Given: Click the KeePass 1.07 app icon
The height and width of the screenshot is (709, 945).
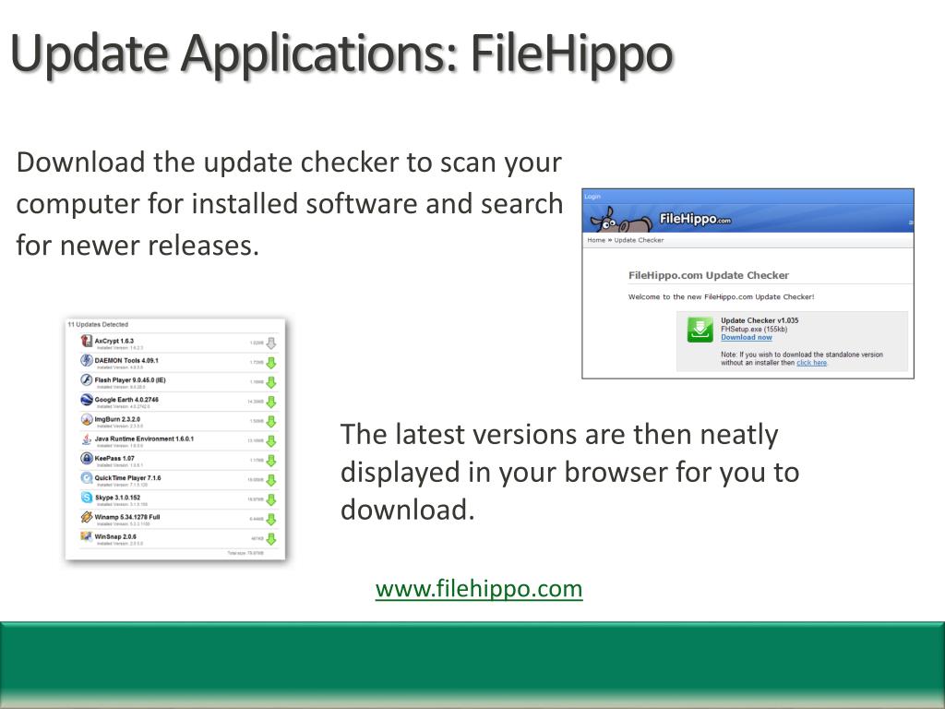Looking at the screenshot, I should coord(86,458).
